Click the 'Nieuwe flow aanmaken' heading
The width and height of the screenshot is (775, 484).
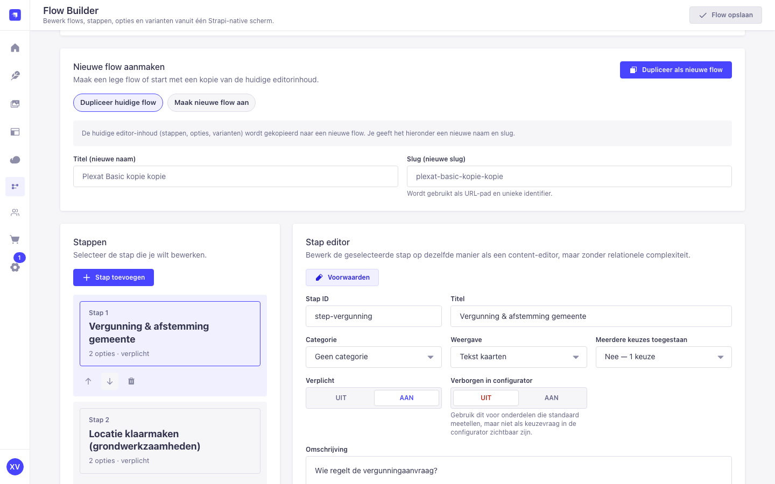tap(119, 67)
